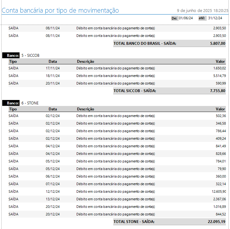This screenshot has width=230, height=229.
Task: Click the value "79,90"
Action: (x=222, y=169)
